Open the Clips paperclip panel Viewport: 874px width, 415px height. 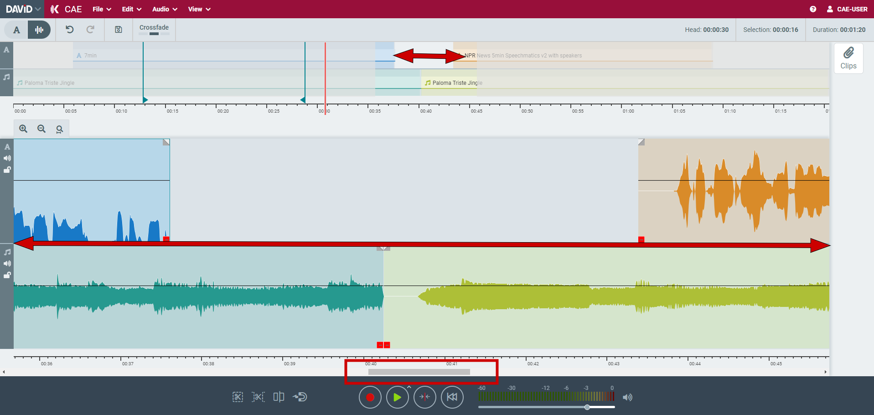[x=848, y=58]
